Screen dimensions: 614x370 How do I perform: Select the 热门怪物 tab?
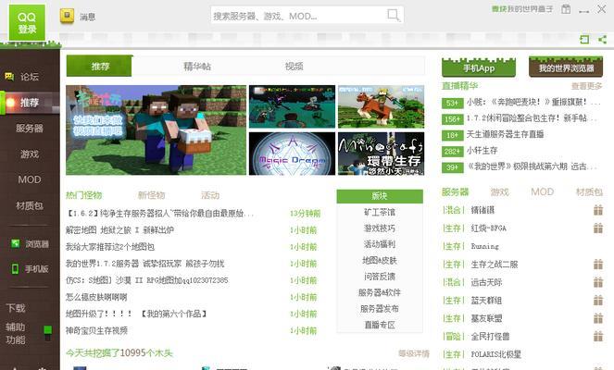tap(83, 195)
